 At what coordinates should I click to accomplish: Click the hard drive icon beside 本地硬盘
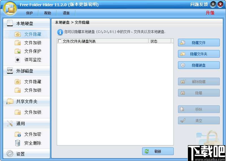(10, 23)
